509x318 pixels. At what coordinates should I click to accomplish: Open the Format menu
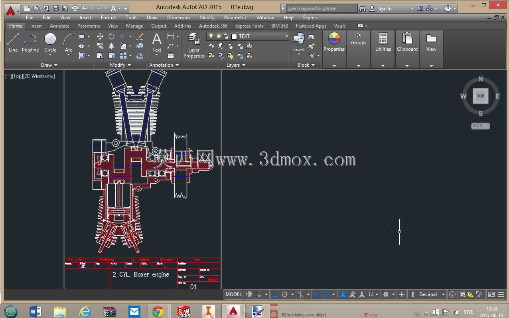point(109,18)
